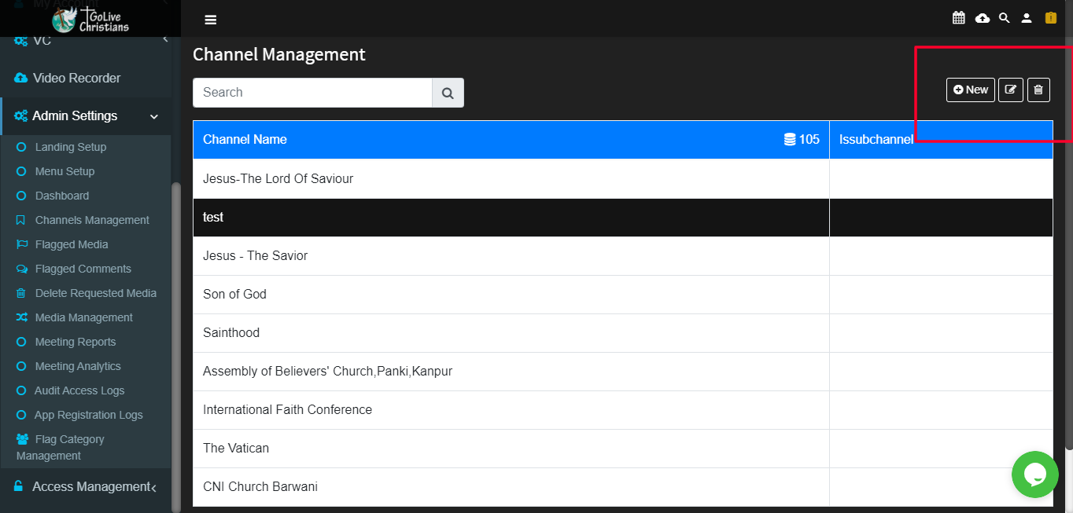Image resolution: width=1073 pixels, height=513 pixels.
Task: Open Flagged Comments in sidebar
Action: (83, 269)
